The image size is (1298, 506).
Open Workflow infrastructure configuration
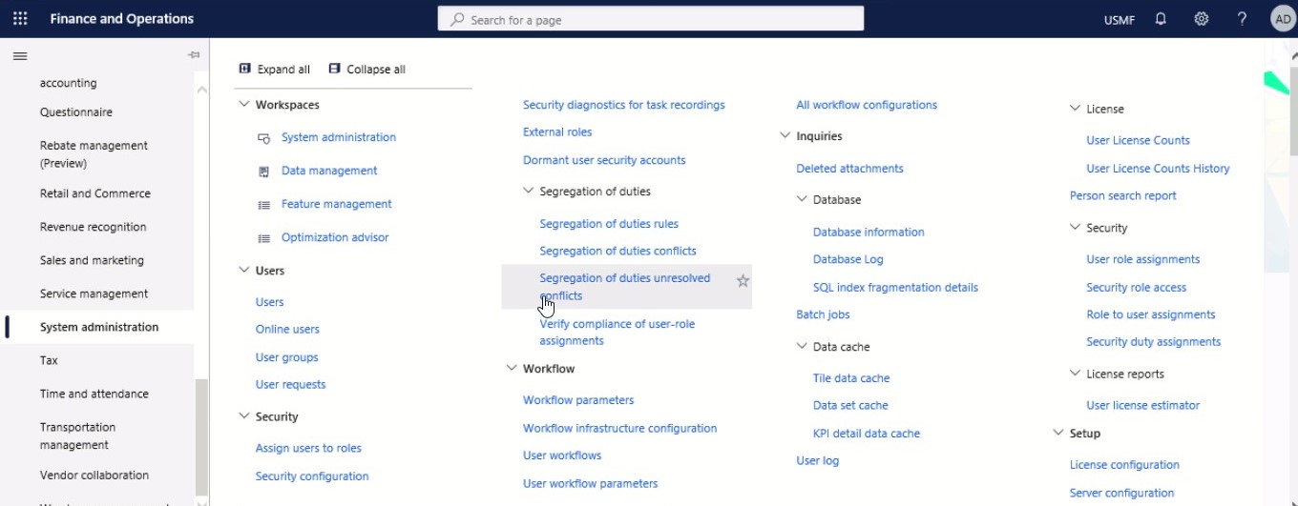pos(620,428)
